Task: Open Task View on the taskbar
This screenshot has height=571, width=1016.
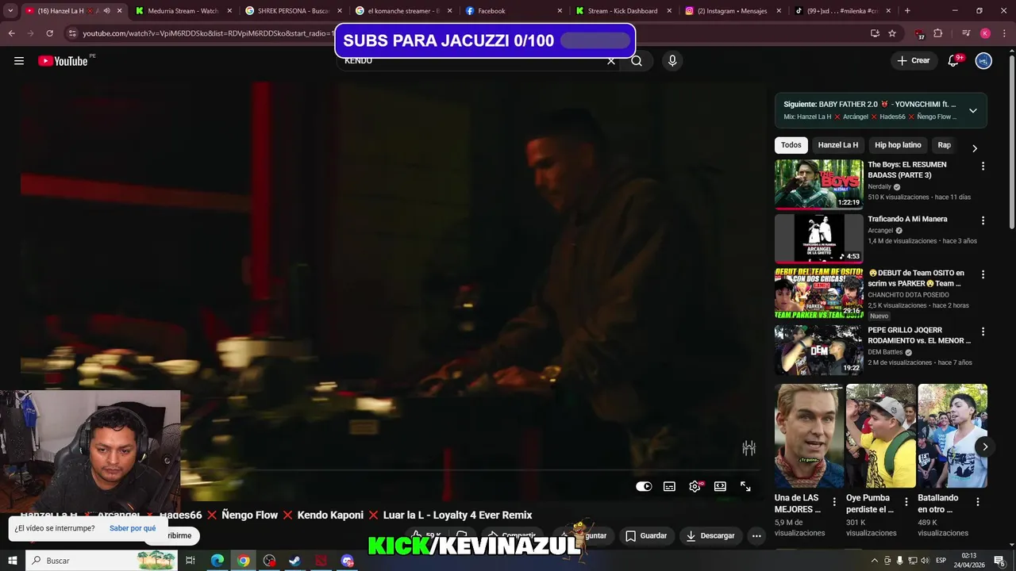Action: (190, 561)
